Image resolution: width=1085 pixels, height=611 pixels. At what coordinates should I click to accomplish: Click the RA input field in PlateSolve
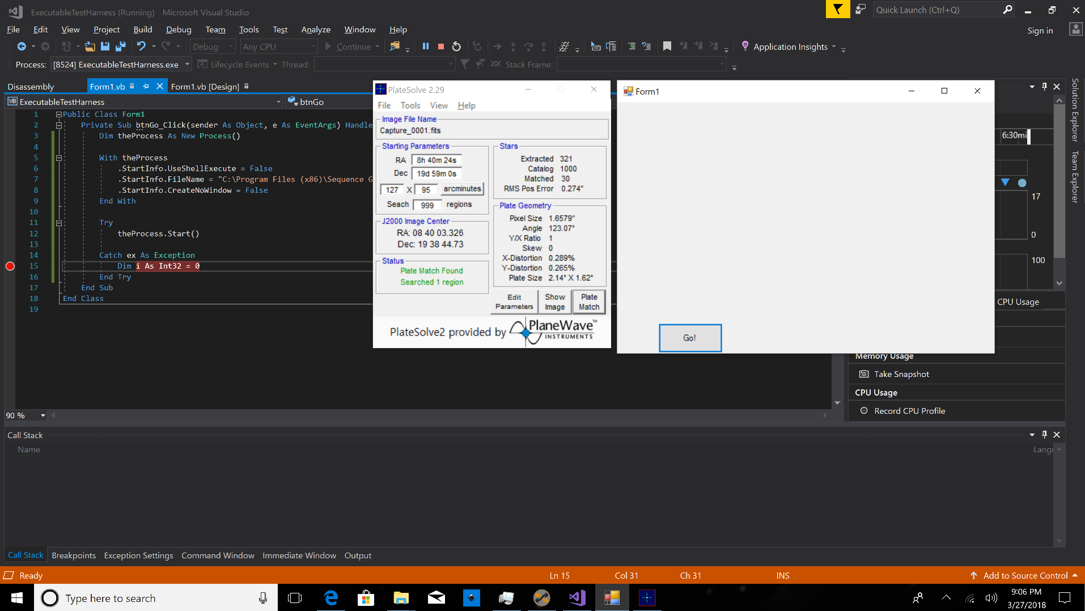[436, 160]
